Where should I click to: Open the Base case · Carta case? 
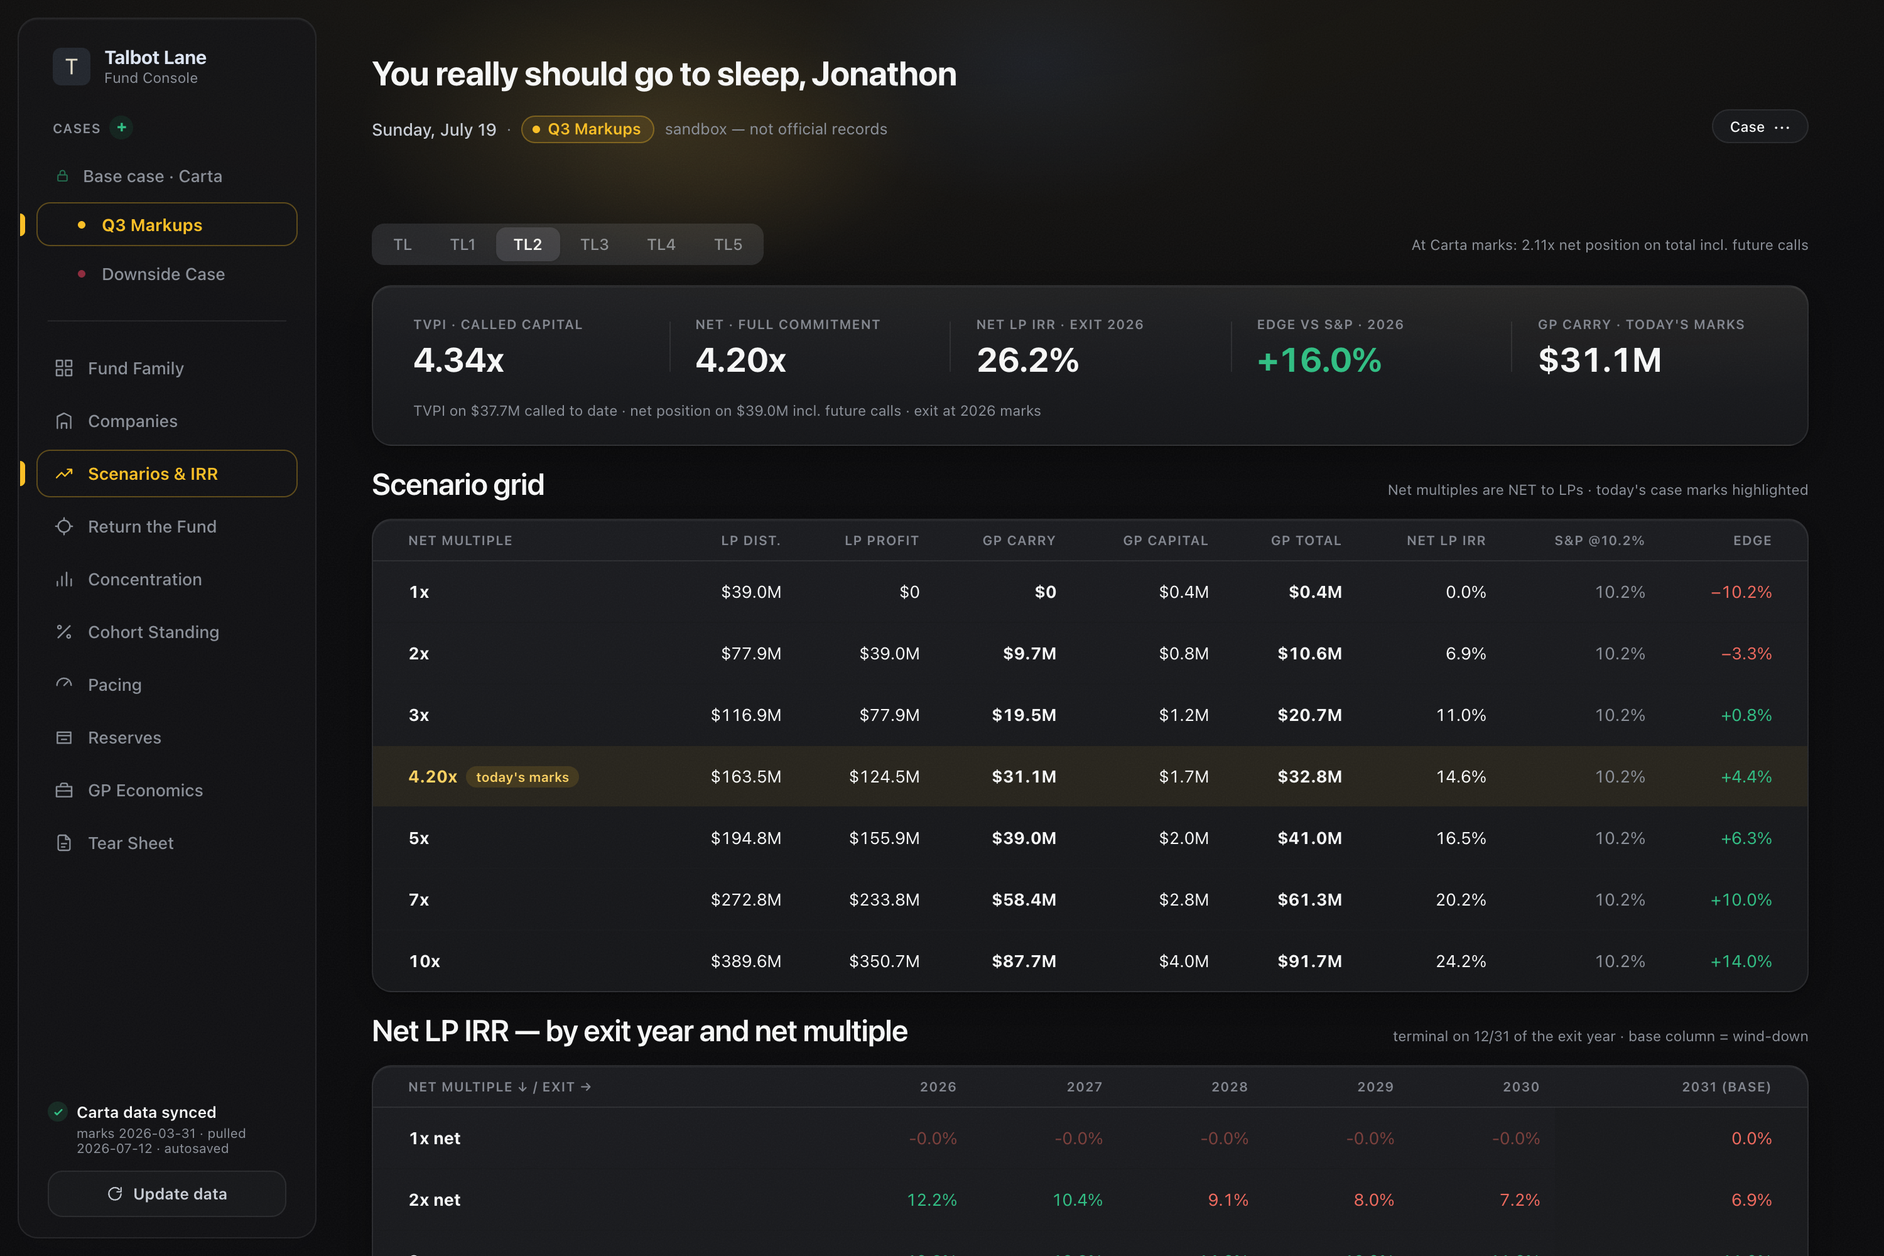[x=166, y=176]
